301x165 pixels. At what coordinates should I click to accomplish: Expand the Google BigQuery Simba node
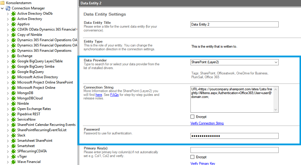pyautogui.click(x=8, y=66)
